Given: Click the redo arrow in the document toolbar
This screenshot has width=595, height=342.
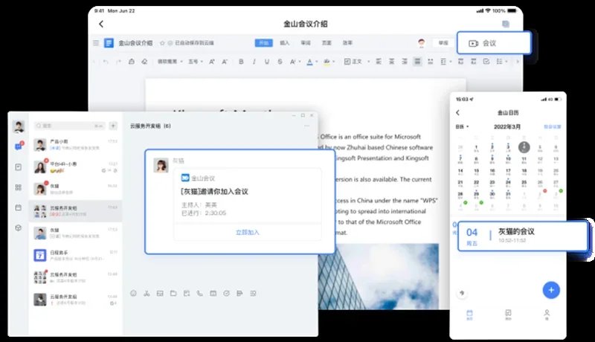Looking at the screenshot, I should [118, 62].
